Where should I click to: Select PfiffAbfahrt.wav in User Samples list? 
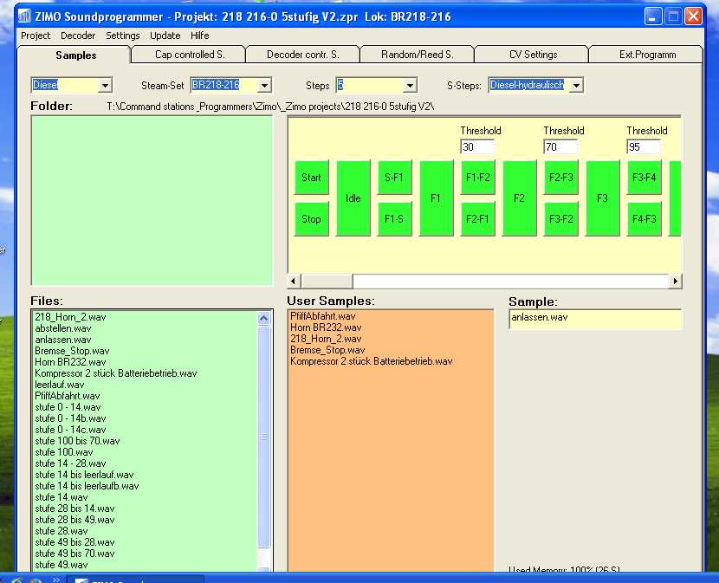(323, 316)
